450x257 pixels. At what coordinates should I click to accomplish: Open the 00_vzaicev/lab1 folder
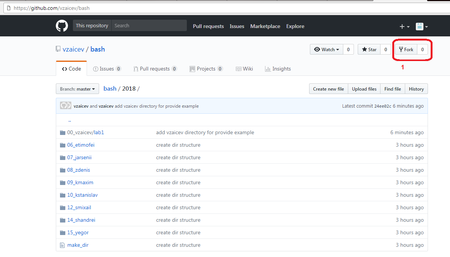[85, 132]
